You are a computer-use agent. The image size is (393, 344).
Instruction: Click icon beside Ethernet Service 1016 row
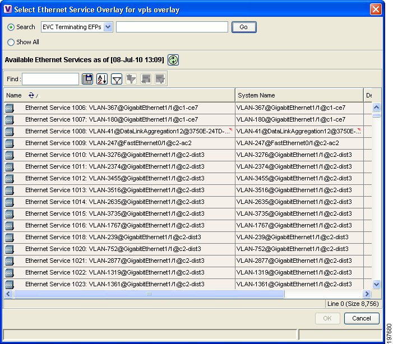tap(10, 226)
